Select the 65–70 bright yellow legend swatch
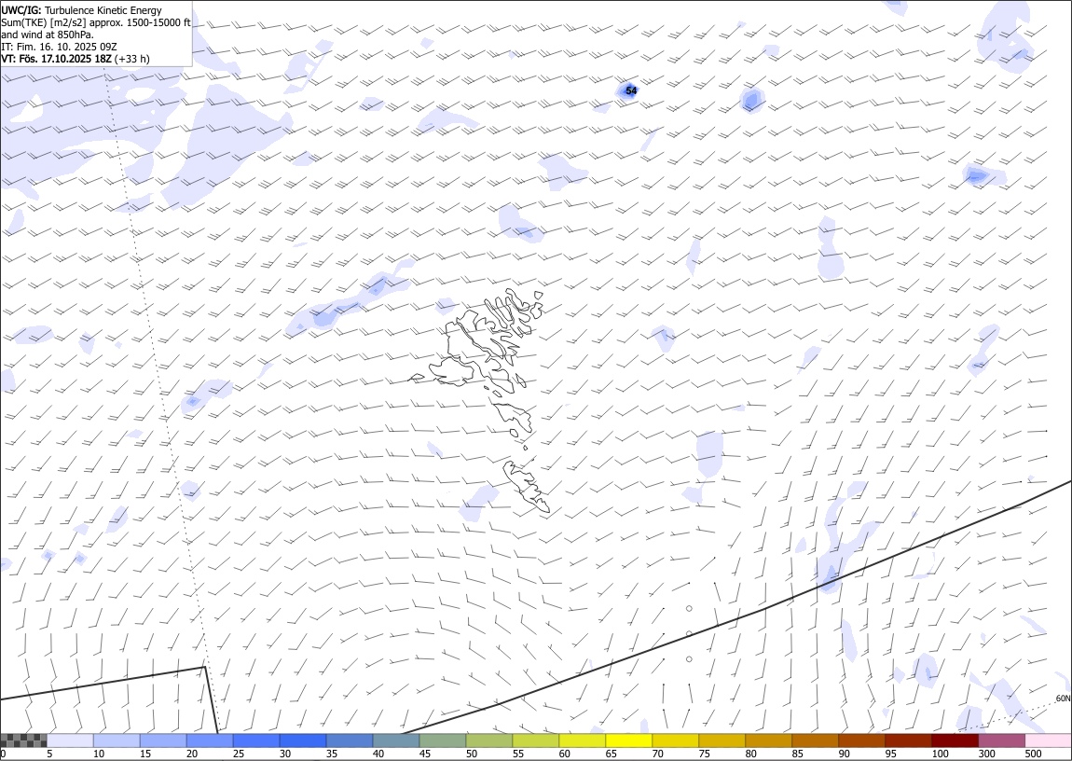Viewport: 1072px width, 761px height. point(629,740)
